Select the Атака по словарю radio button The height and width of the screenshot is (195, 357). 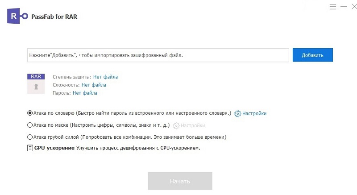tap(30, 113)
